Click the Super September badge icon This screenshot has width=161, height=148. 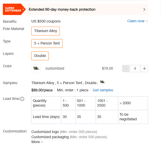pos(14,9)
